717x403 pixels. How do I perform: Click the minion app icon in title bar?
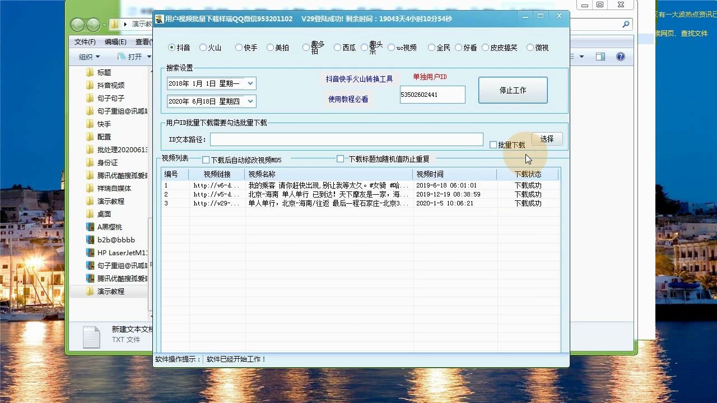[x=159, y=18]
